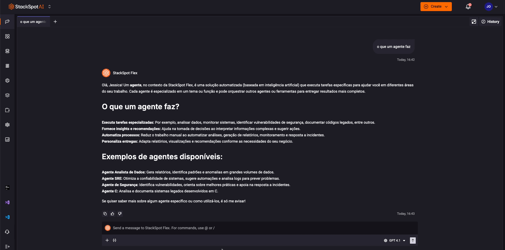Open the JO user account menu
The height and width of the screenshot is (250, 505).
pos(491,7)
